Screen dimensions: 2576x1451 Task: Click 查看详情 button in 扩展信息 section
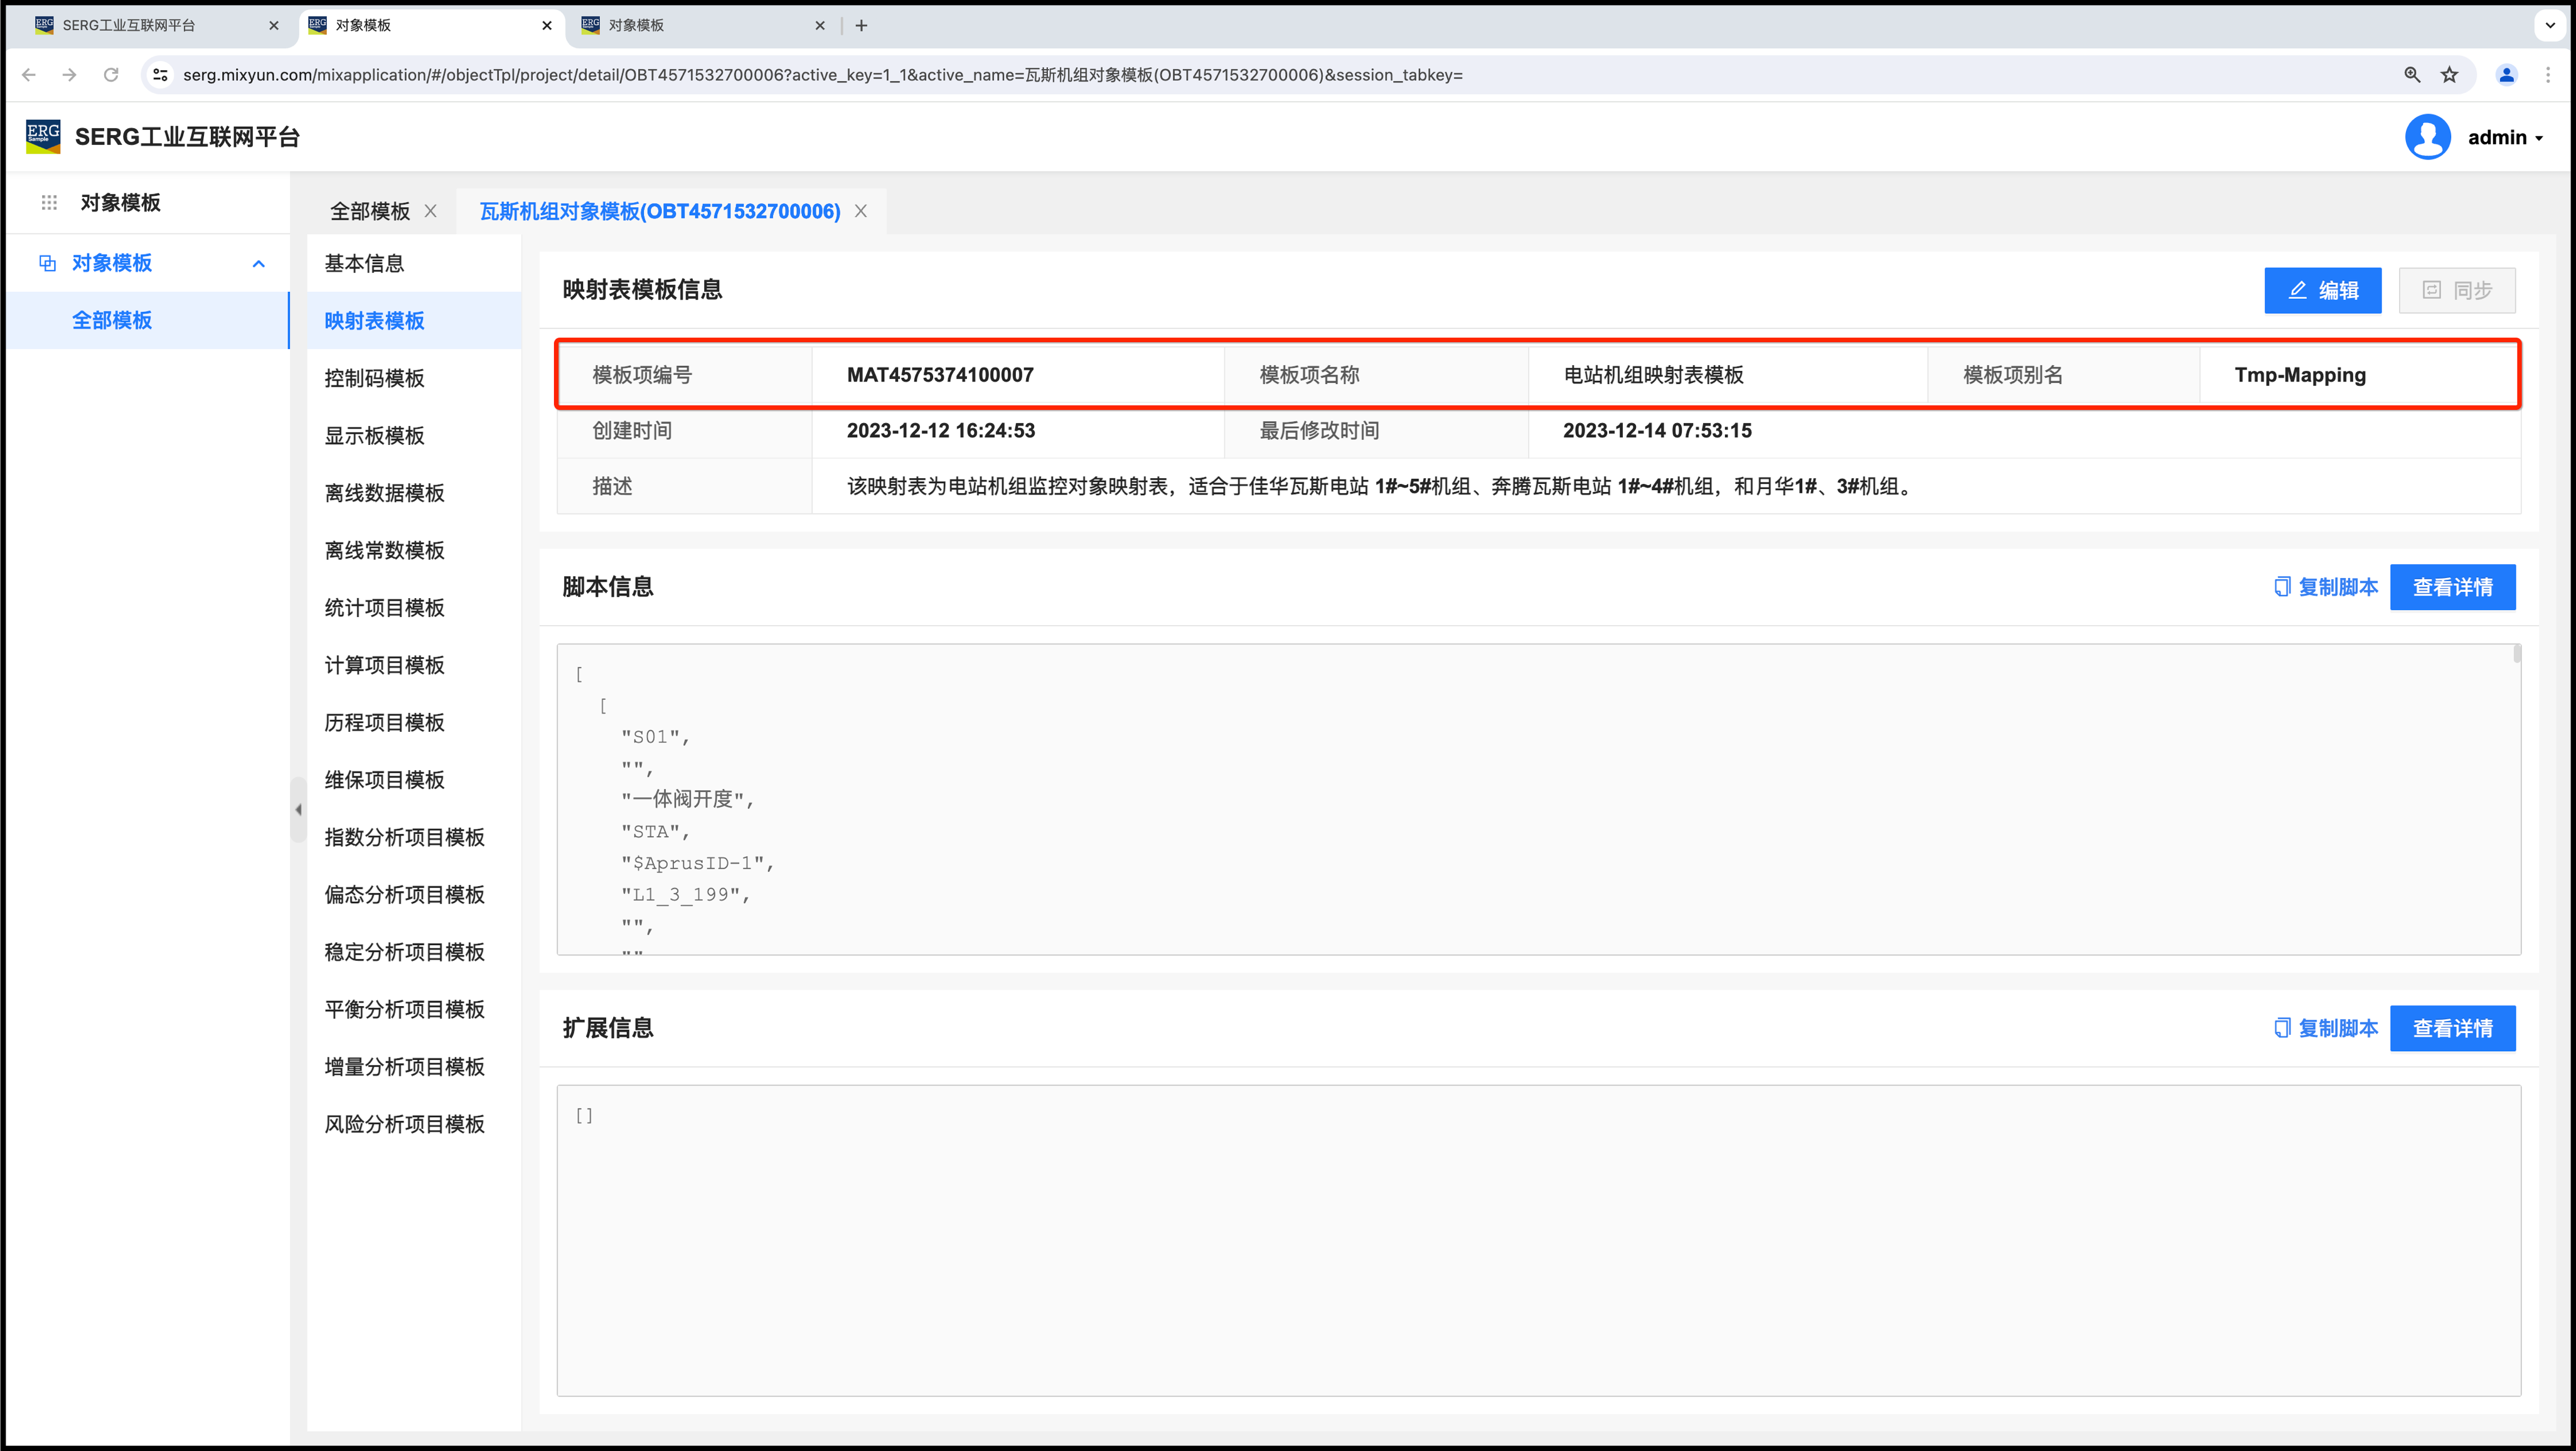pyautogui.click(x=2452, y=1028)
